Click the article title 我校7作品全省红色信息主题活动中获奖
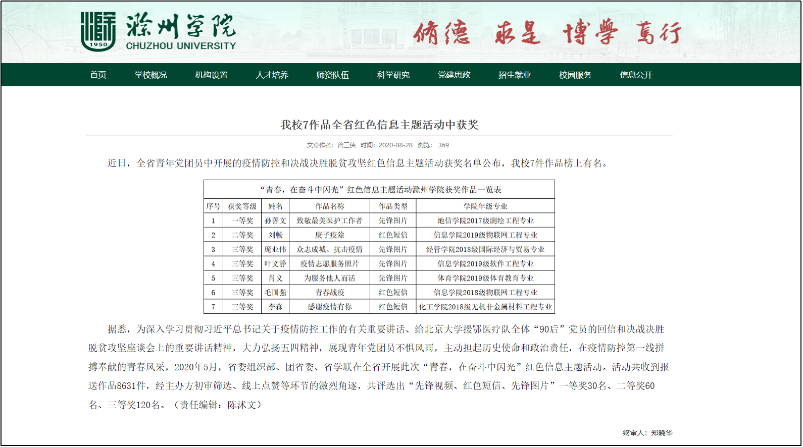 [379, 125]
